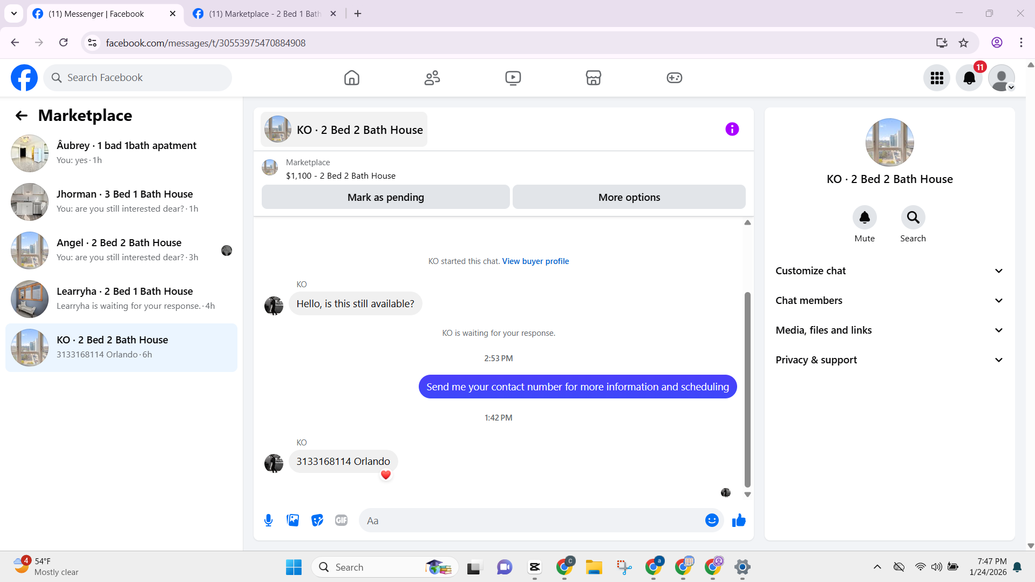Open View buyer profile link
1035x582 pixels.
tap(535, 261)
